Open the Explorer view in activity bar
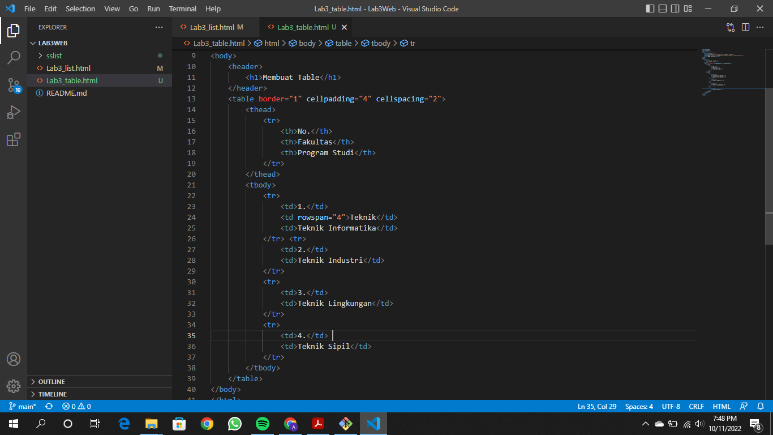Image resolution: width=773 pixels, height=435 pixels. [14, 31]
